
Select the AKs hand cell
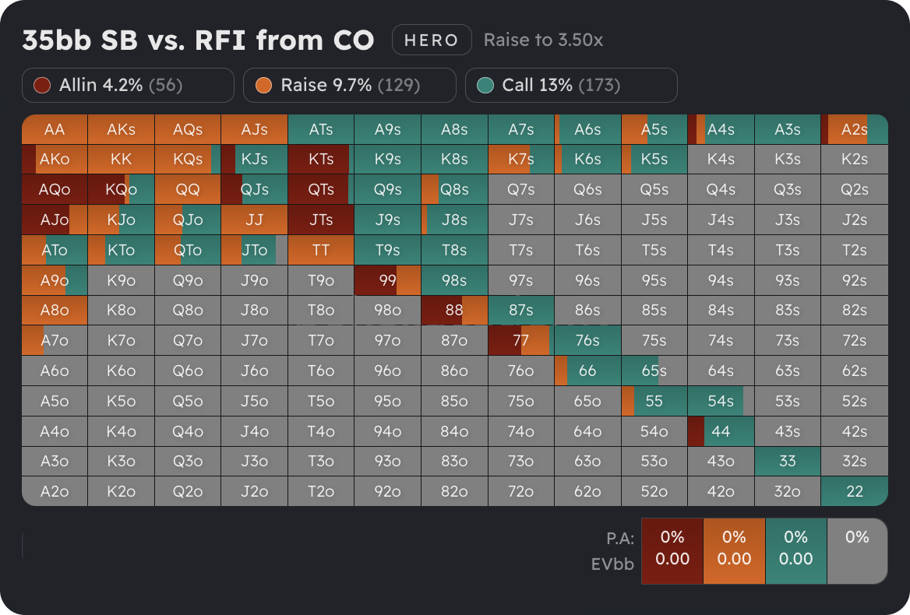coord(121,129)
